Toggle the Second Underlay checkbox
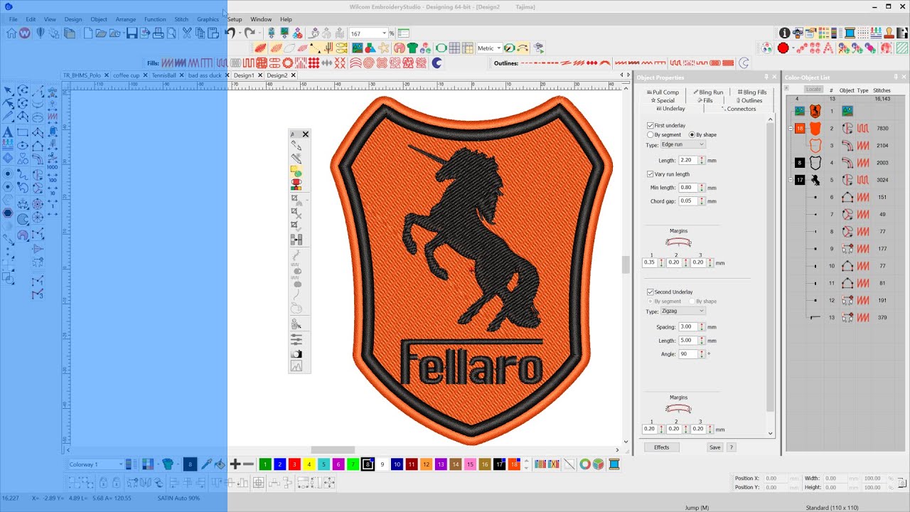The width and height of the screenshot is (910, 512). tap(650, 292)
